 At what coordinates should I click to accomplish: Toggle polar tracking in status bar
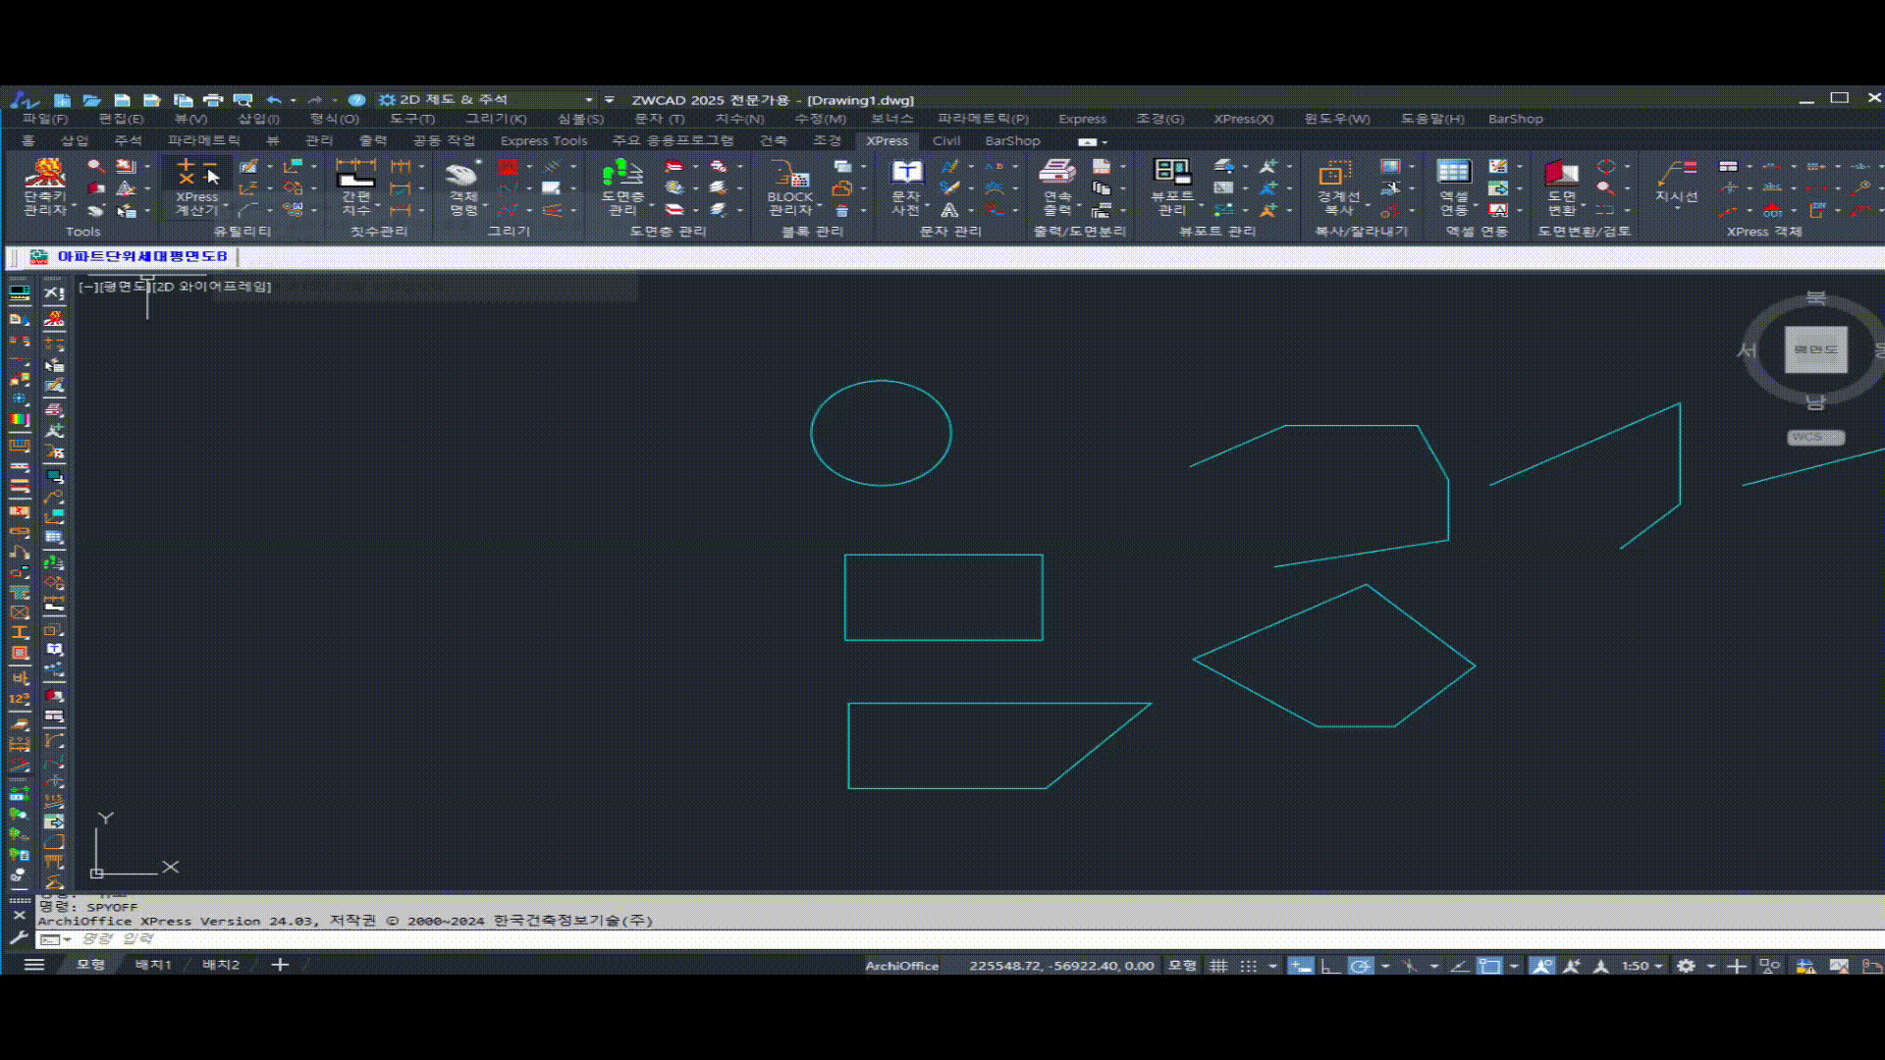[x=1361, y=966]
